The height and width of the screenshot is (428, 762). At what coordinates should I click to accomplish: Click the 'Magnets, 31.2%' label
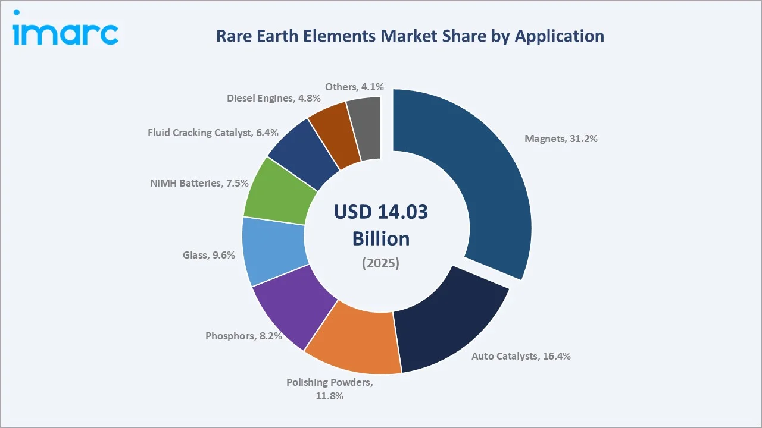[561, 139]
